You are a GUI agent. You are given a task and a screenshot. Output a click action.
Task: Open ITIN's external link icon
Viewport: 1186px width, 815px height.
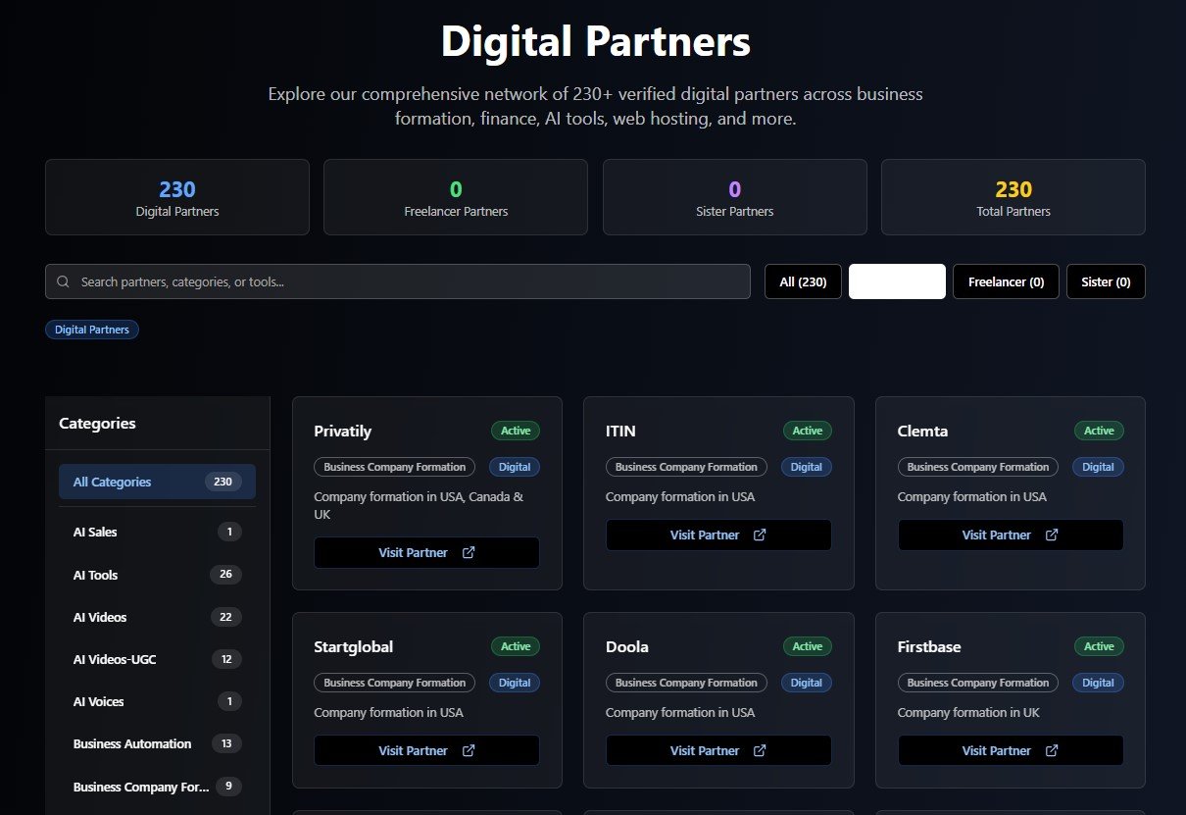click(x=760, y=535)
